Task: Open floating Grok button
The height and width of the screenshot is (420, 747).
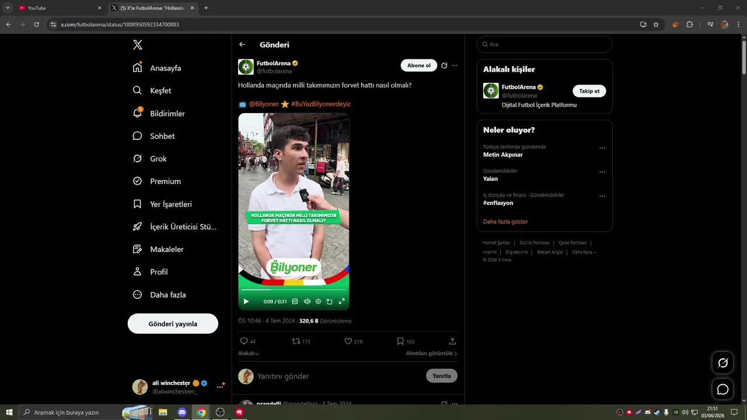Action: (722, 363)
